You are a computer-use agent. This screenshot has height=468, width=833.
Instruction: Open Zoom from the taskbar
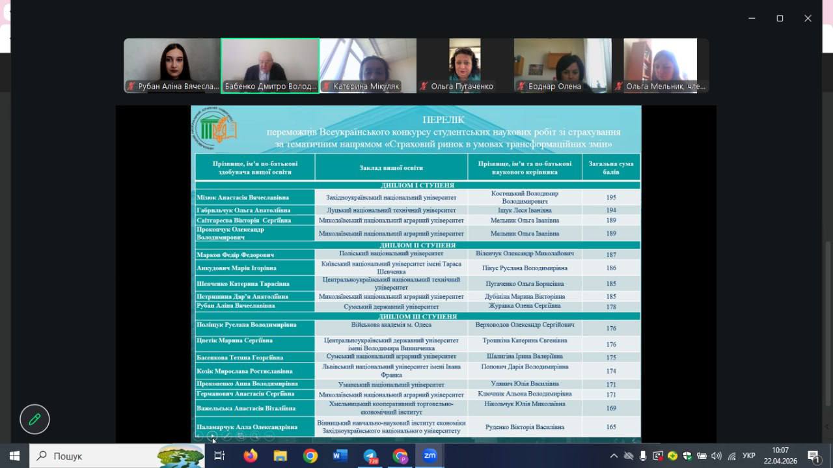pos(430,456)
